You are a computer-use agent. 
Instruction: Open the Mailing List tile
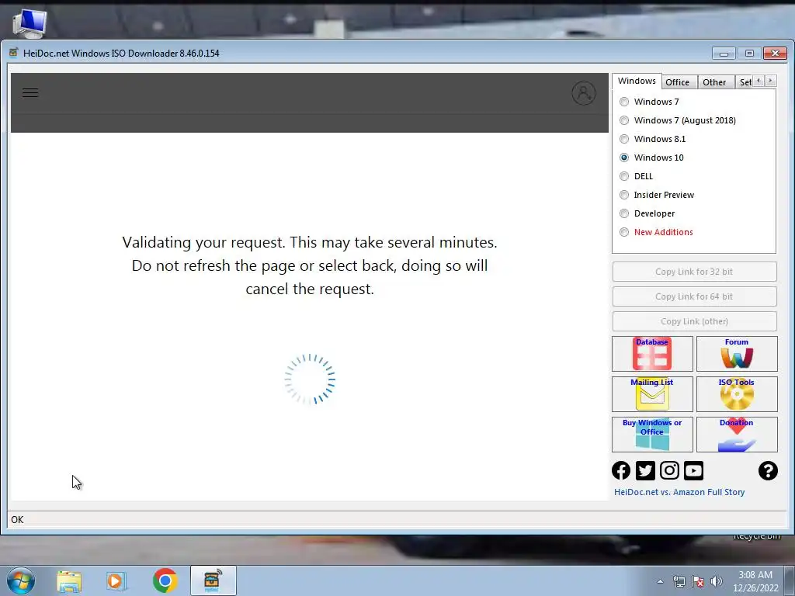click(652, 393)
